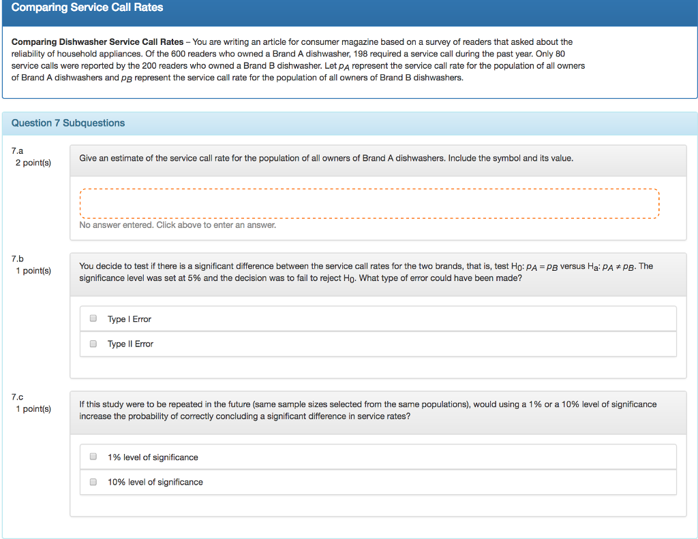The height and width of the screenshot is (539, 698).
Task: Click the '1% level of significance' label text
Action: pyautogui.click(x=153, y=457)
